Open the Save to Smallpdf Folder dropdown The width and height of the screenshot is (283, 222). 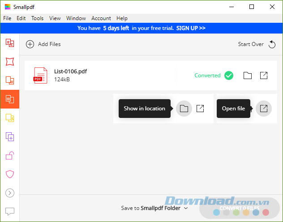[154, 208]
